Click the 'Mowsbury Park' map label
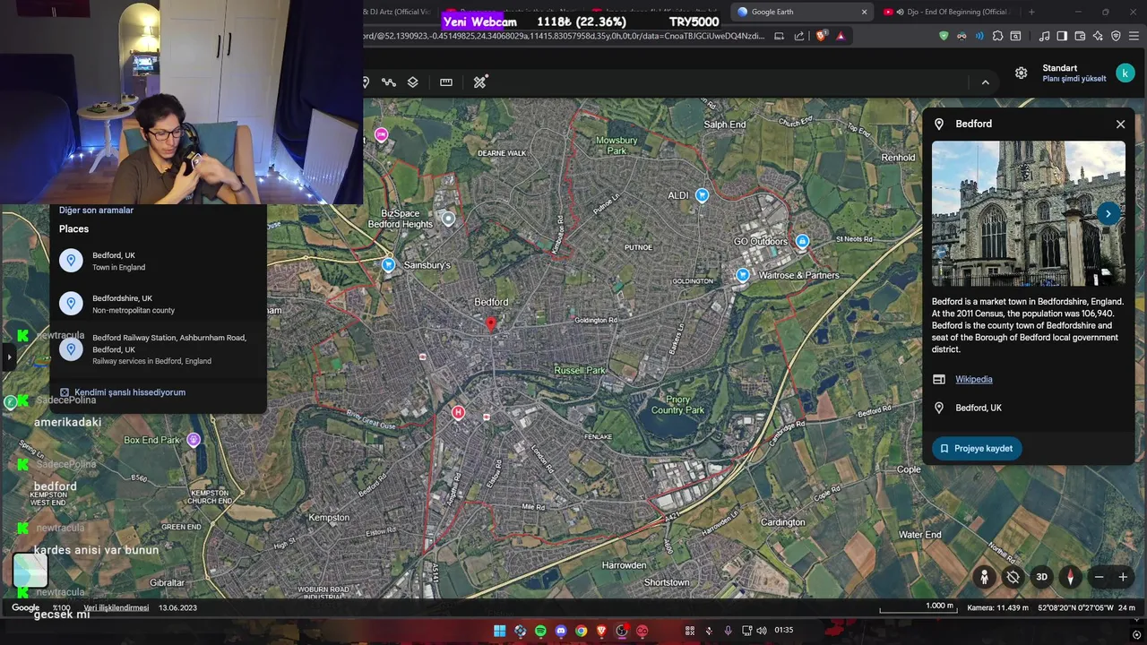This screenshot has height=645, width=1147. (617, 145)
